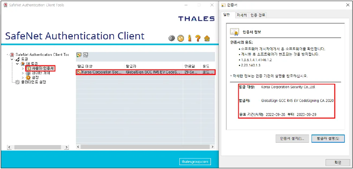The height and width of the screenshot is (169, 353).
Task: Click Korea Corporation Security Co.,Ltd. text
Action: point(288,87)
